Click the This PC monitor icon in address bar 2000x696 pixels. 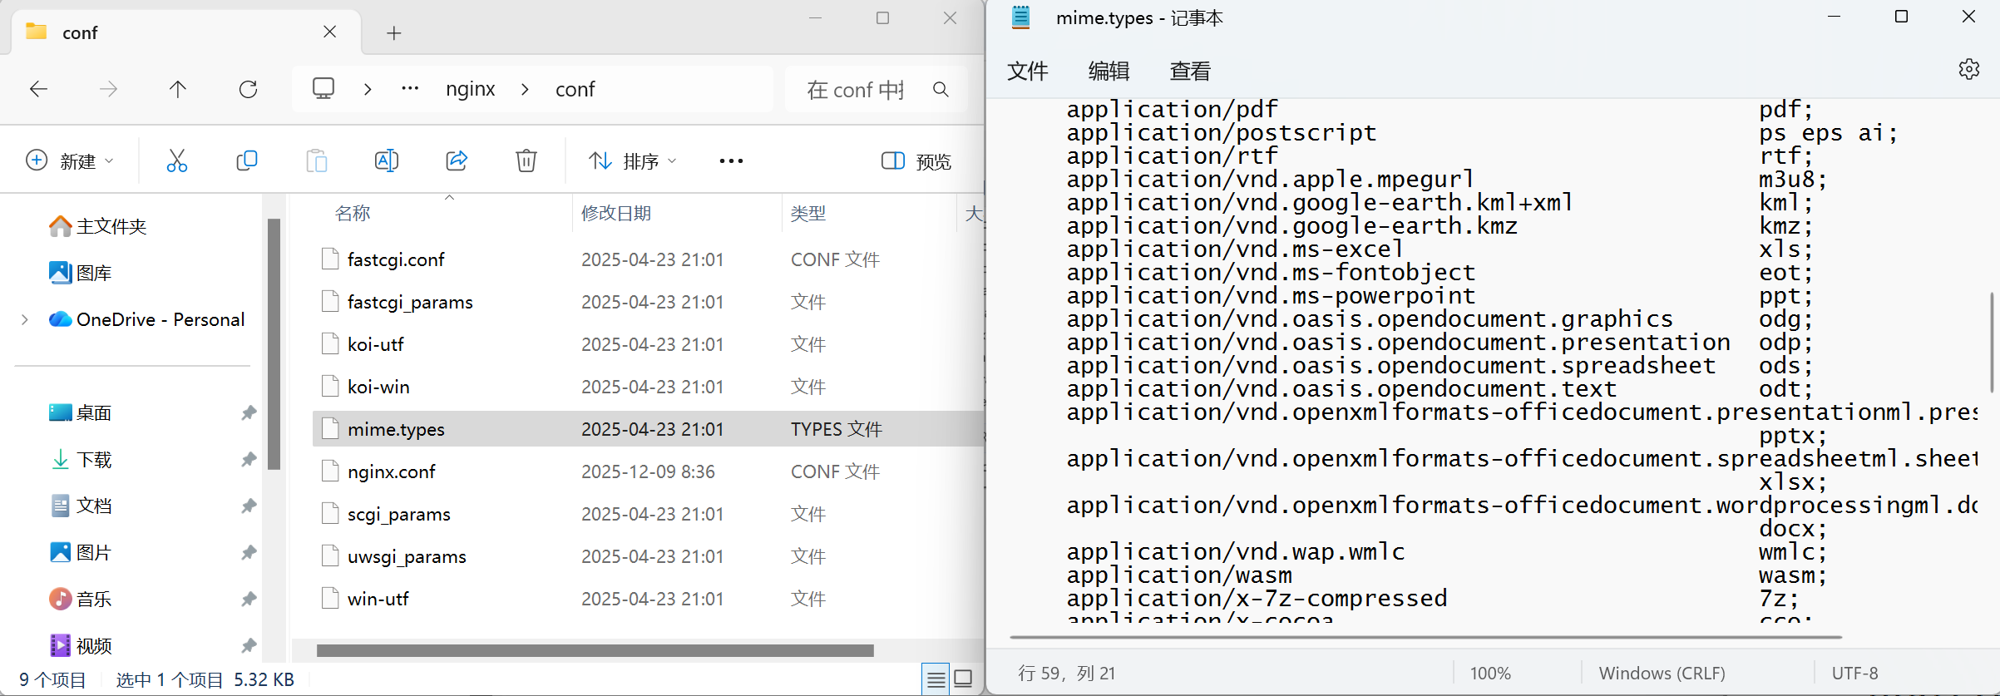coord(323,88)
